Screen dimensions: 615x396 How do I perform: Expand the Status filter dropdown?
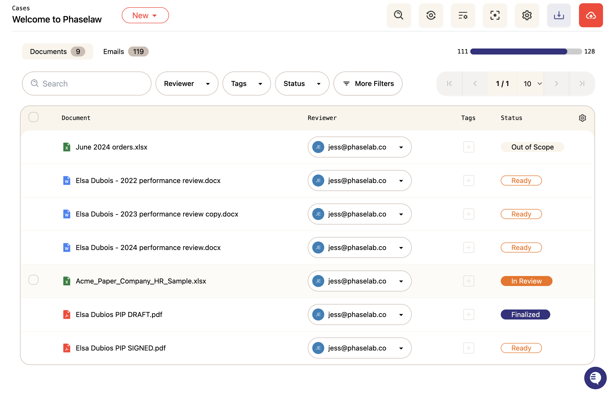(302, 83)
